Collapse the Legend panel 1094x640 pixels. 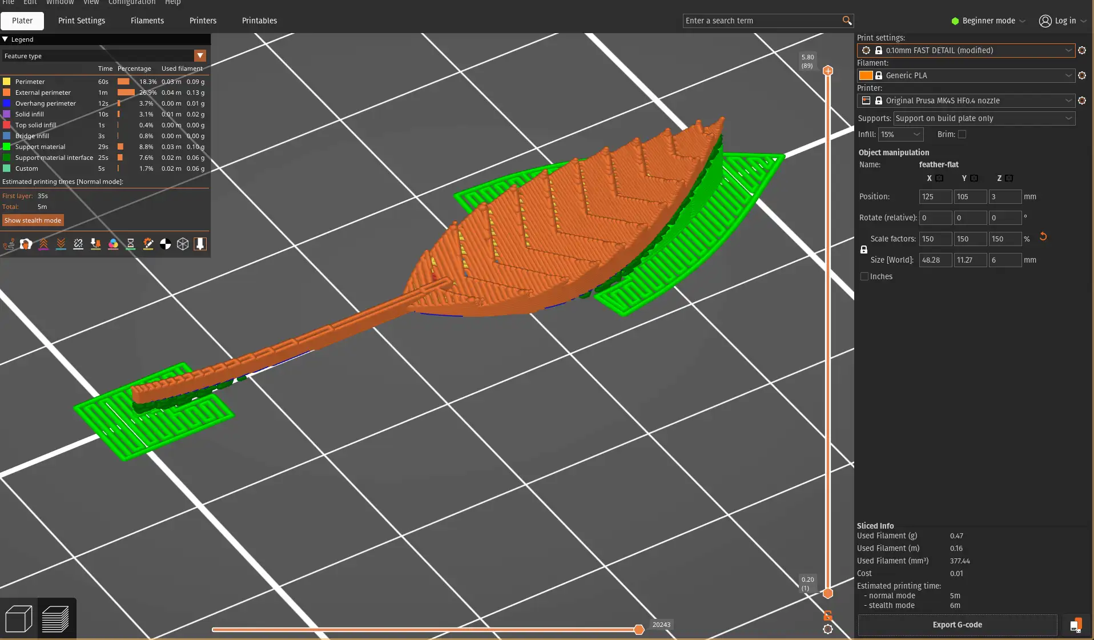coord(5,39)
